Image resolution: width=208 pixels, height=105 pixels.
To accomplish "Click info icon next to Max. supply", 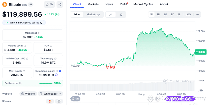I will coord(24,71).
